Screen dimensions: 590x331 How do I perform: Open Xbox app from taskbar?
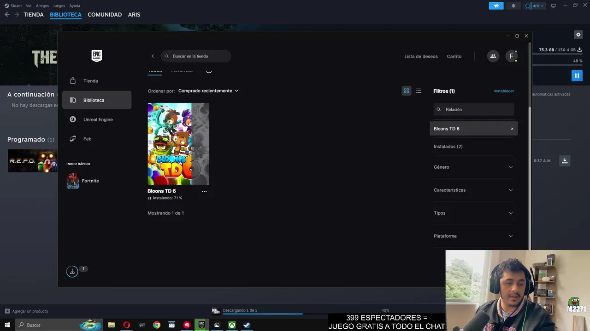(x=232, y=325)
